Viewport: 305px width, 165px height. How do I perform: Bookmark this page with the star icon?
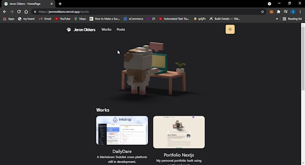click(x=262, y=12)
